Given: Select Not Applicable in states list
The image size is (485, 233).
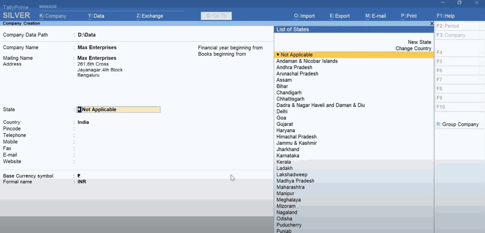Looking at the screenshot, I should pos(354,55).
